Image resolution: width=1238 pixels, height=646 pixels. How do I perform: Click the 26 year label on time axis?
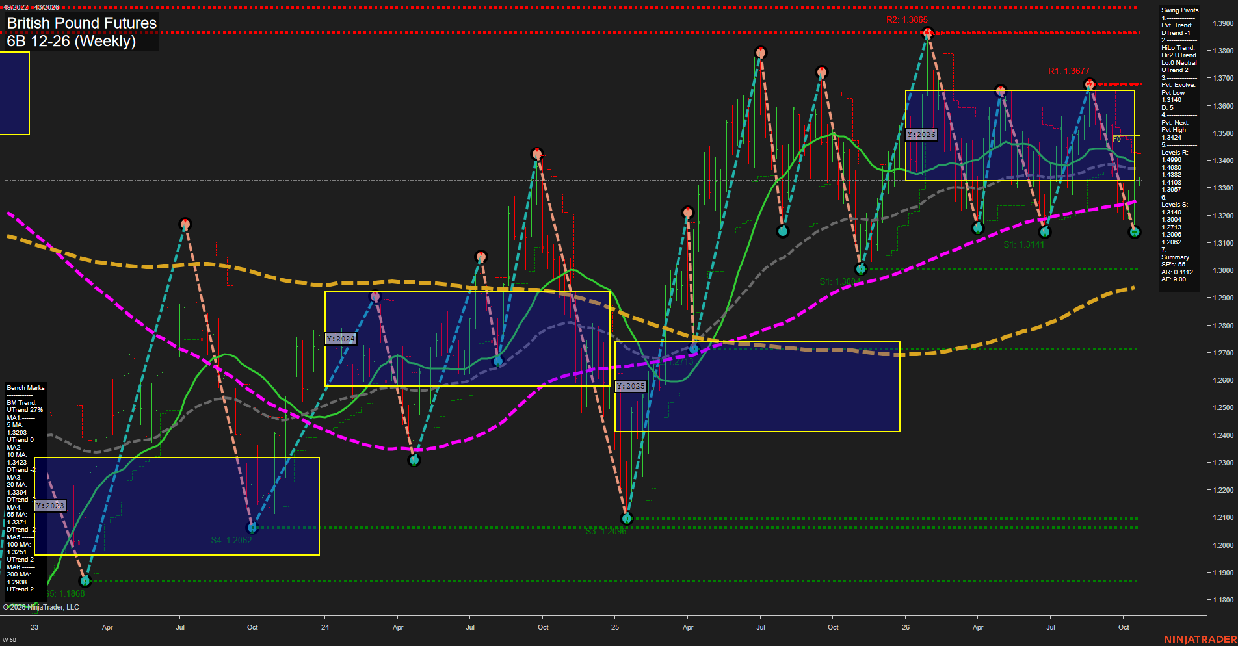(x=906, y=627)
